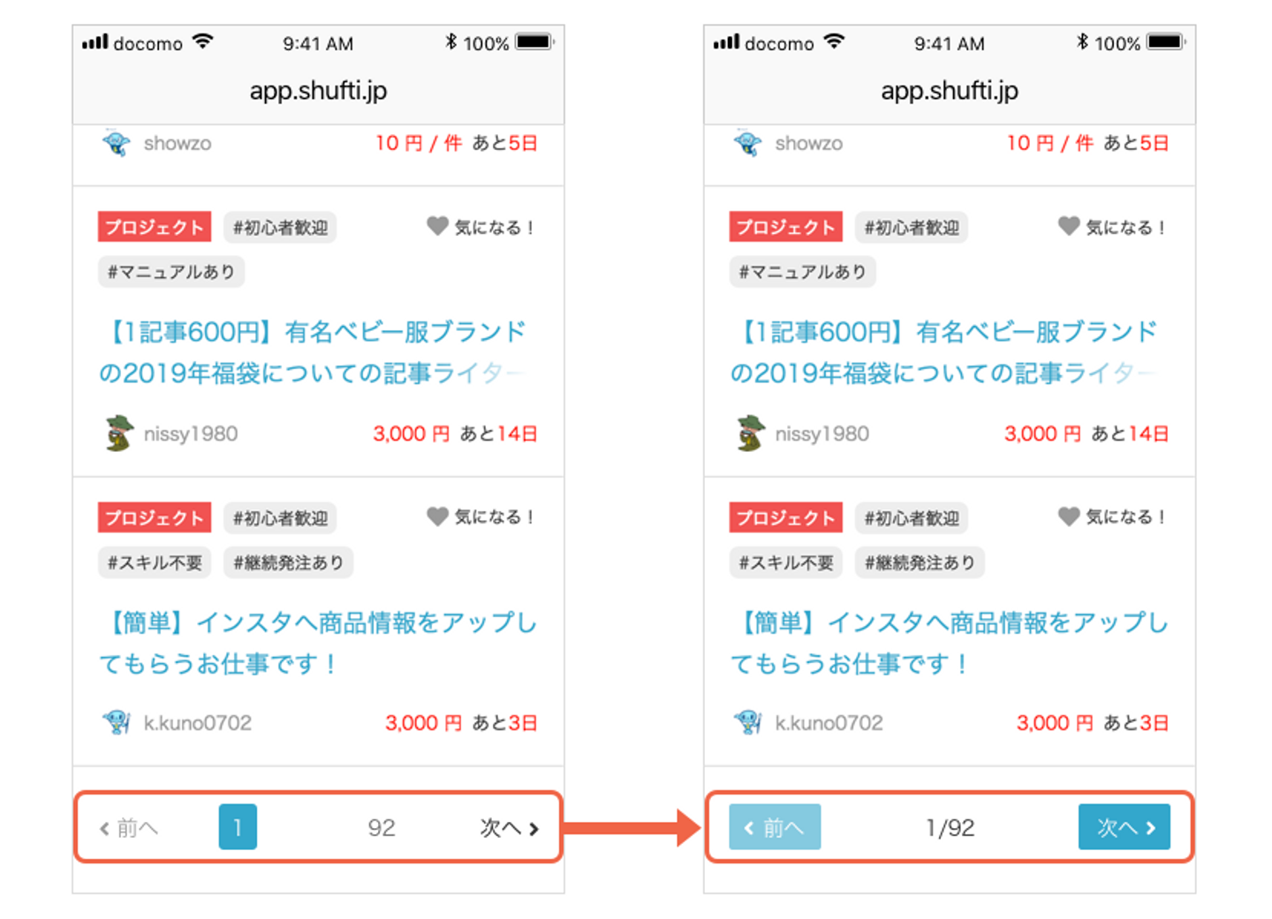Viewport: 1272px width, 919px height.
Task: Click nissy1980 avatar in left phone
Action: pyautogui.click(x=118, y=433)
